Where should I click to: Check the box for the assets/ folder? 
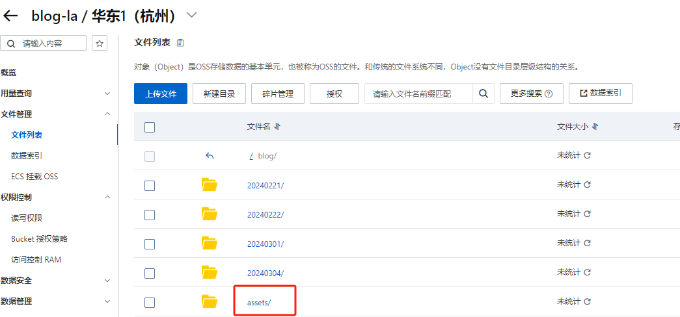point(150,302)
